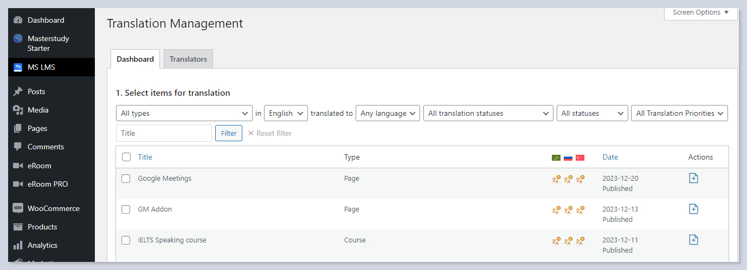This screenshot has height=270, width=747.
Task: Click the Reset filter link
Action: (x=270, y=133)
